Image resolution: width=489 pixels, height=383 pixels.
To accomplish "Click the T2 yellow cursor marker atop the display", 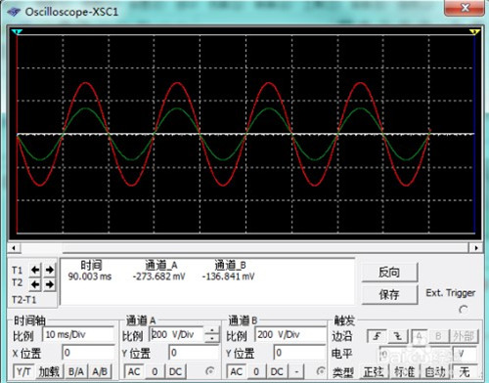I will pos(474,31).
